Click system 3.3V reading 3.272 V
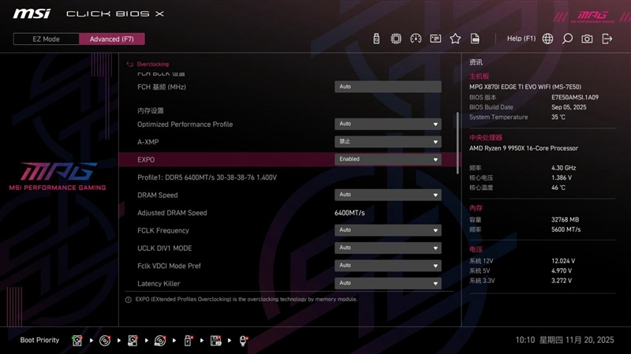The image size is (631, 354). tap(562, 281)
